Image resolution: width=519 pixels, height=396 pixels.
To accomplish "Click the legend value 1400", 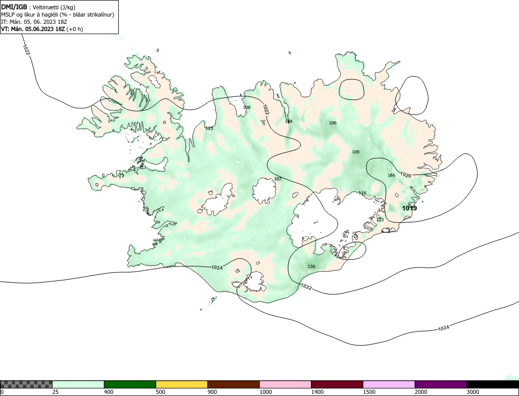I will tap(318, 392).
